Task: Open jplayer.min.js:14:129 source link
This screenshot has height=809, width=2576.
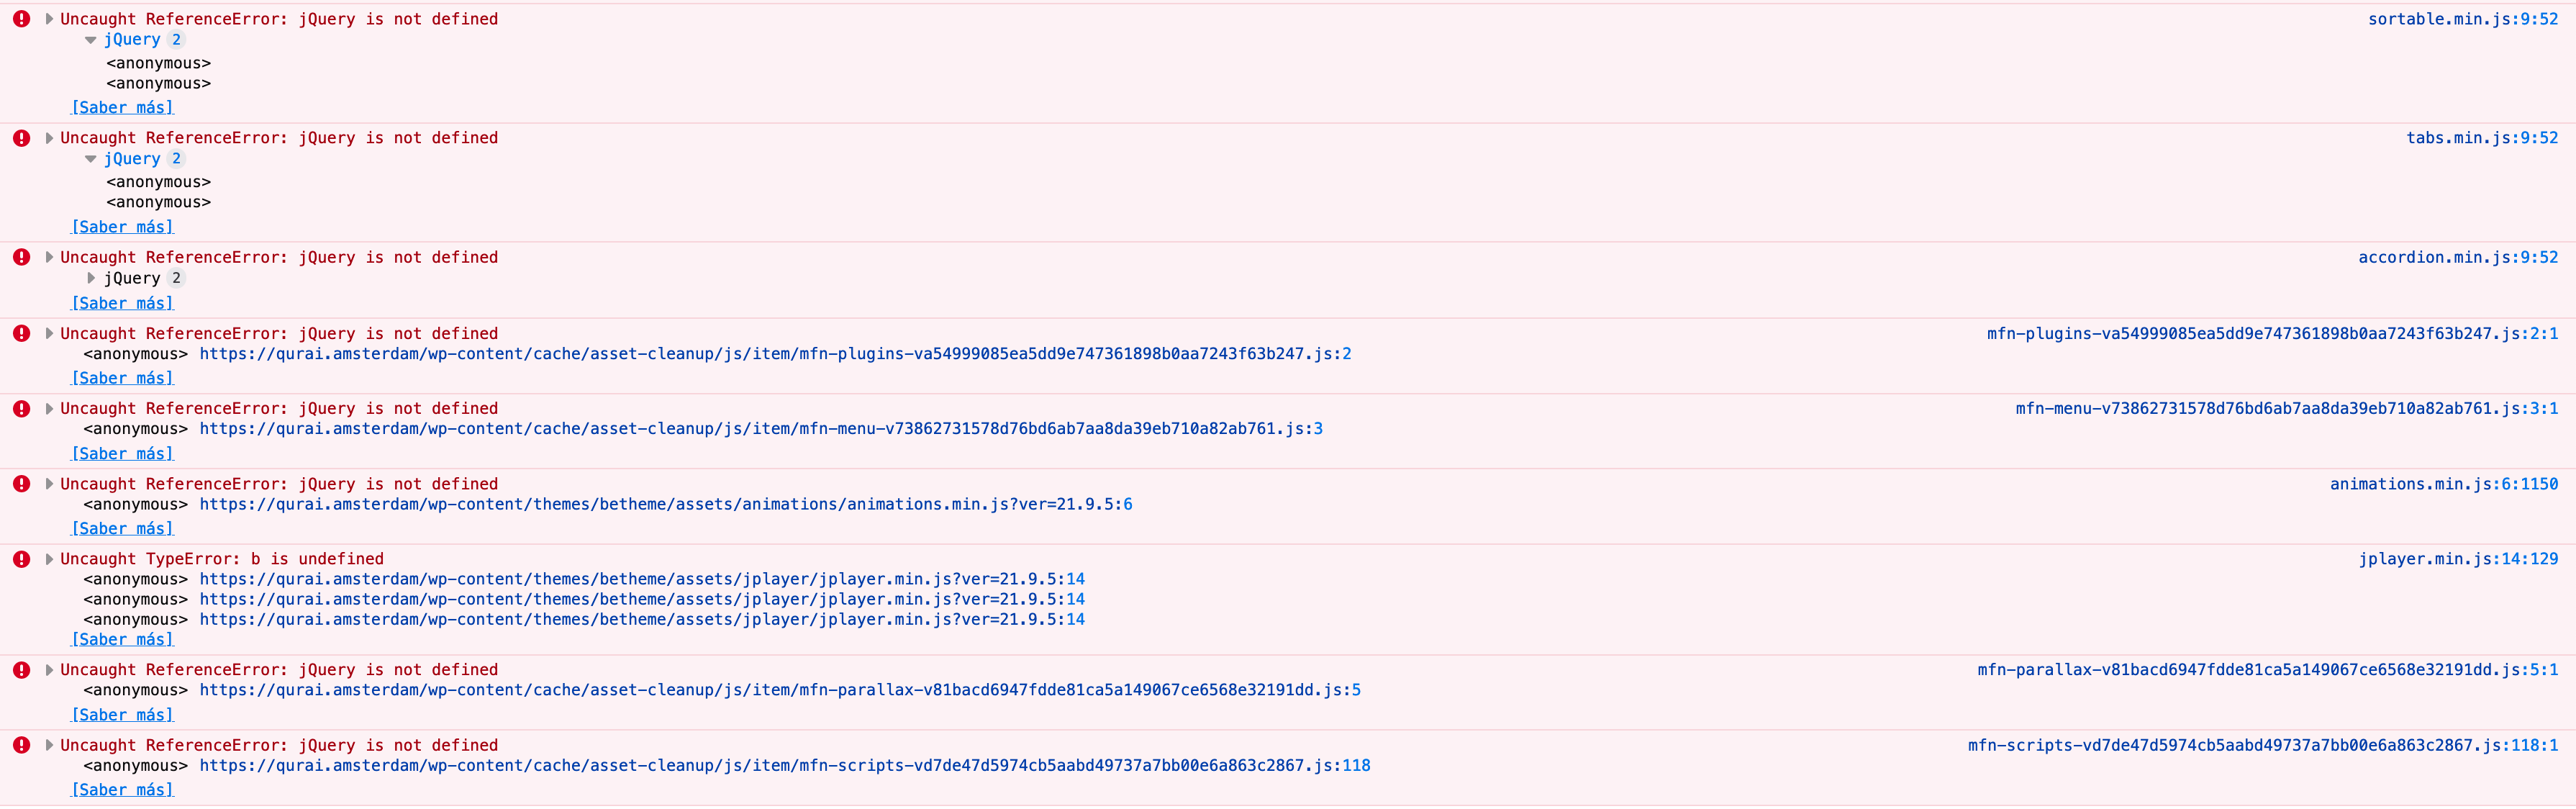Action: [2457, 559]
